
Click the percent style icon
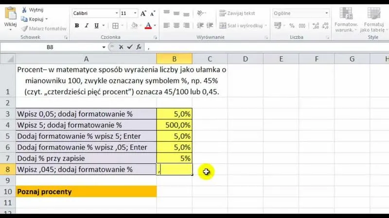pyautogui.click(x=292, y=26)
